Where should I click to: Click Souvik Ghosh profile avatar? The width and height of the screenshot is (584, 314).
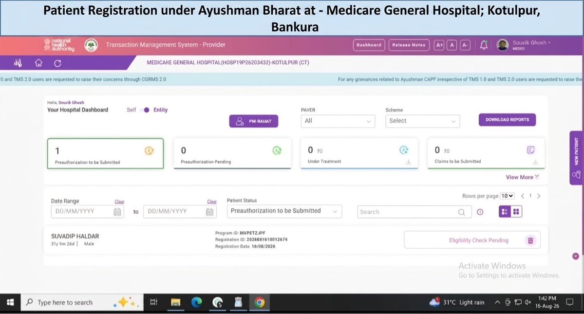503,45
